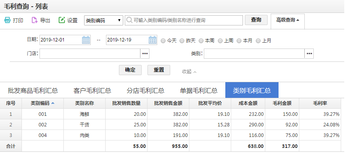Click category code 001 cell
The image size is (347, 153).
[43, 114]
